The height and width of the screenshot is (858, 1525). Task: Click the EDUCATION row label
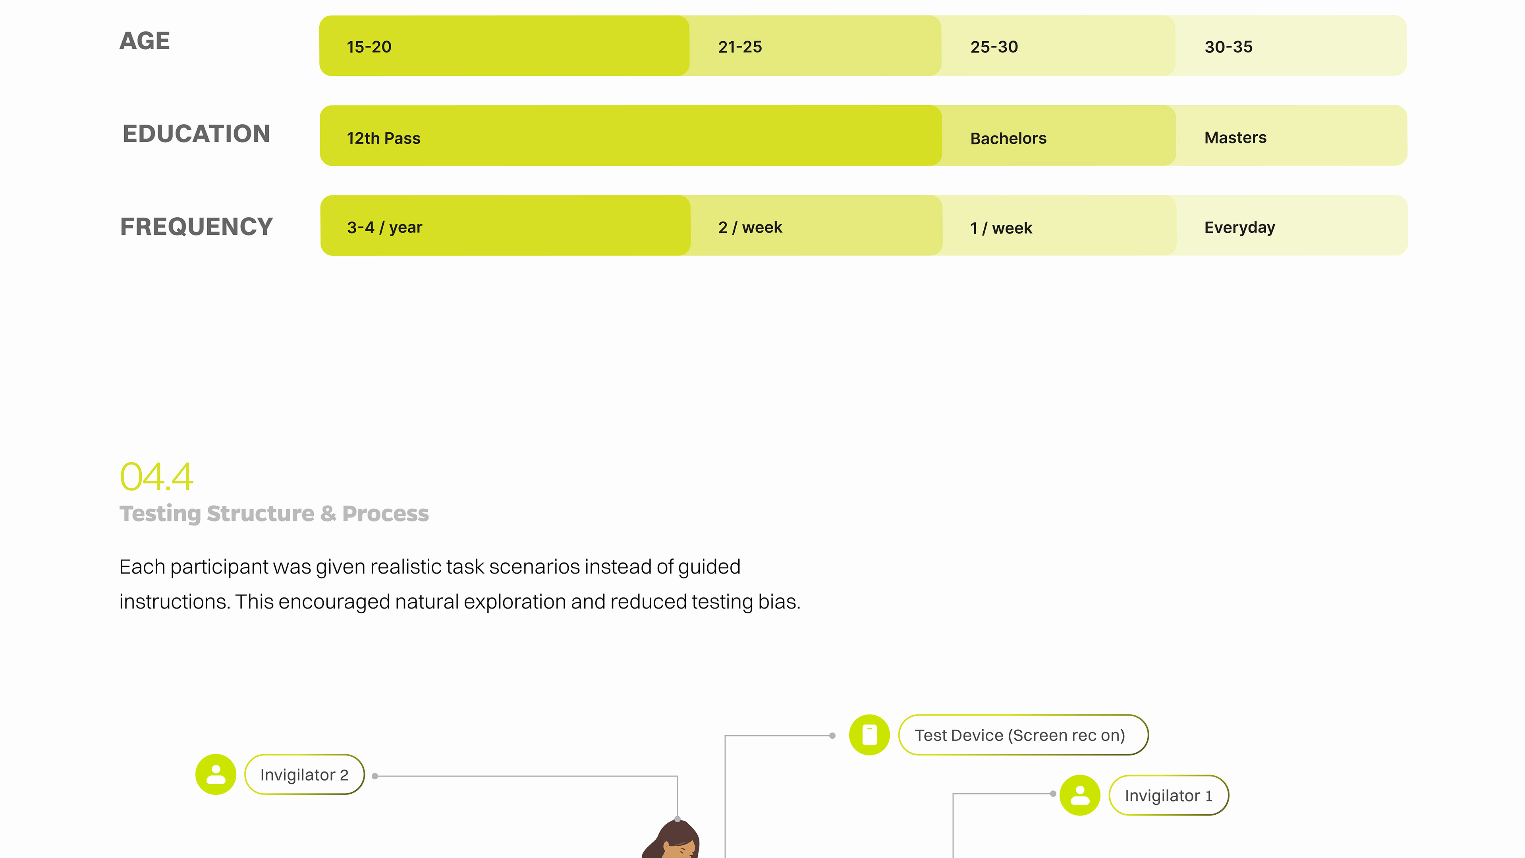coord(196,134)
